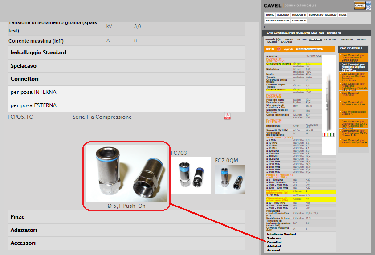
Task: Expand Spelacavo on the small CAVEL page
Action: point(301,238)
